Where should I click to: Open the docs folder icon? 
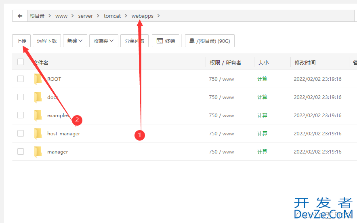click(38, 97)
